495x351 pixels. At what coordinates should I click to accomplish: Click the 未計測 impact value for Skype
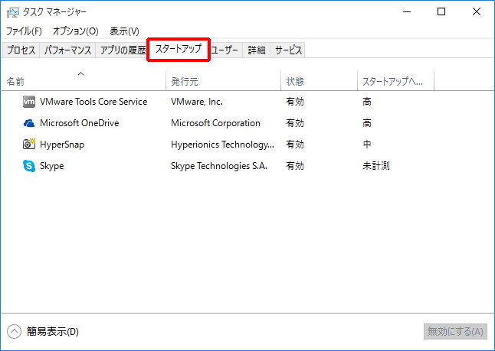(376, 166)
